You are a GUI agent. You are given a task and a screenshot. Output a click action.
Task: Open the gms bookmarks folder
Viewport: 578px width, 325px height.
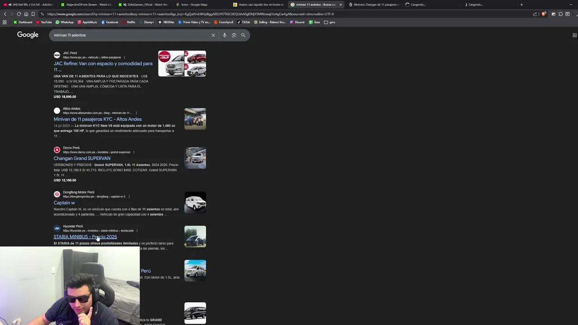(x=330, y=22)
